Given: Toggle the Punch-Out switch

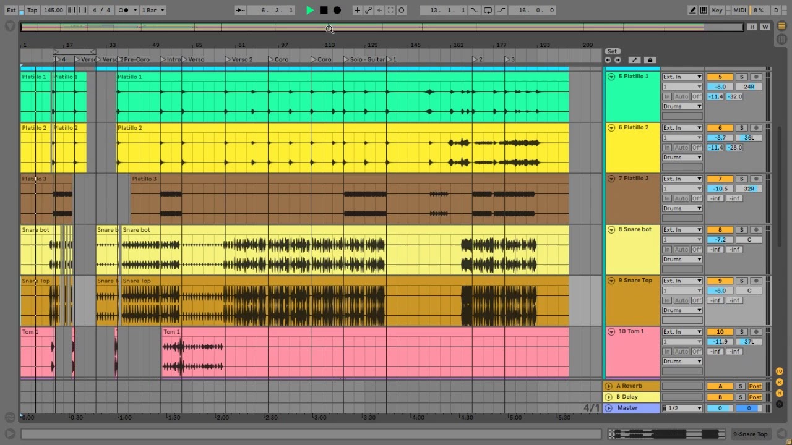Looking at the screenshot, I should point(501,10).
